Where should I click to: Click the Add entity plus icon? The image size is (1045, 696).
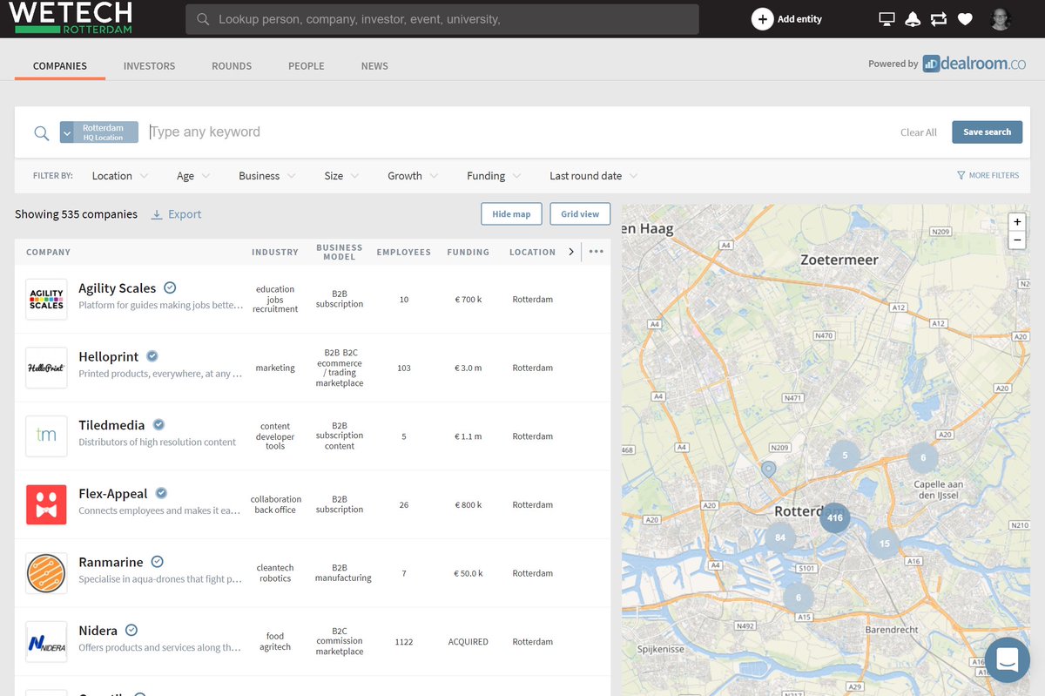[762, 19]
